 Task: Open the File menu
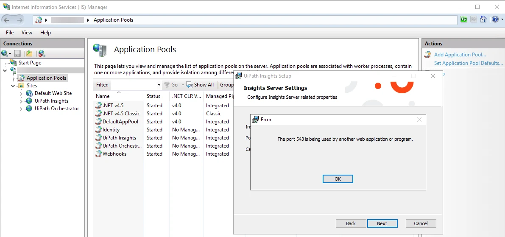[10, 33]
